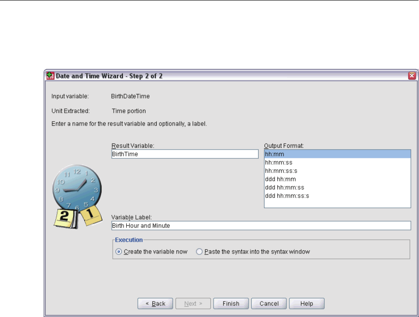Screen dimensions: 419x317
Task: Click the Execution group heading
Action: 129,240
